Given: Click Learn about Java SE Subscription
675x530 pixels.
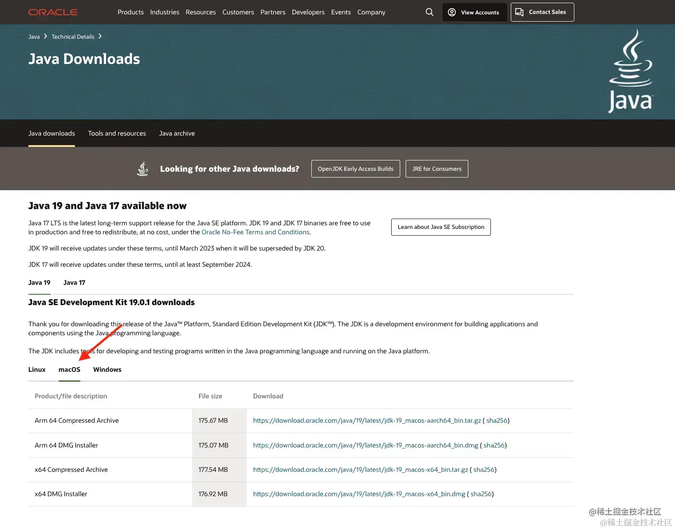Looking at the screenshot, I should tap(441, 227).
